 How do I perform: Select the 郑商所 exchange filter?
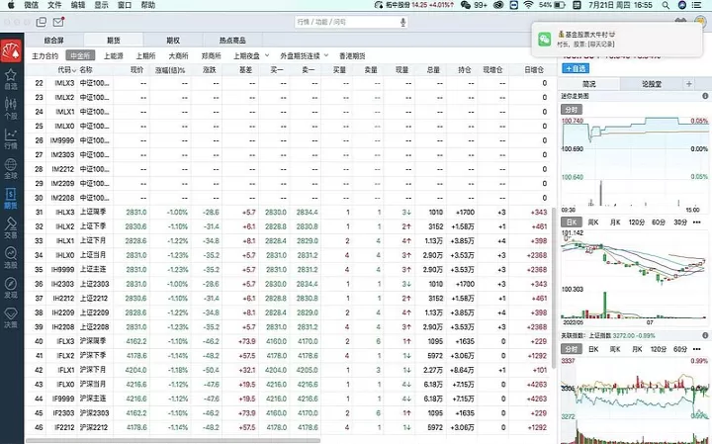[x=212, y=55]
